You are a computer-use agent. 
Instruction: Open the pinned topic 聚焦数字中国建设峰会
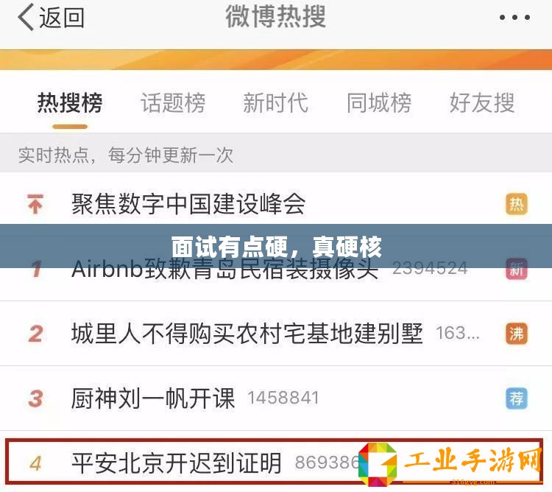pyautogui.click(x=188, y=204)
